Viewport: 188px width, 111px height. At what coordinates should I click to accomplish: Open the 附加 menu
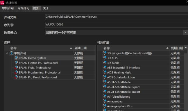(36, 8)
